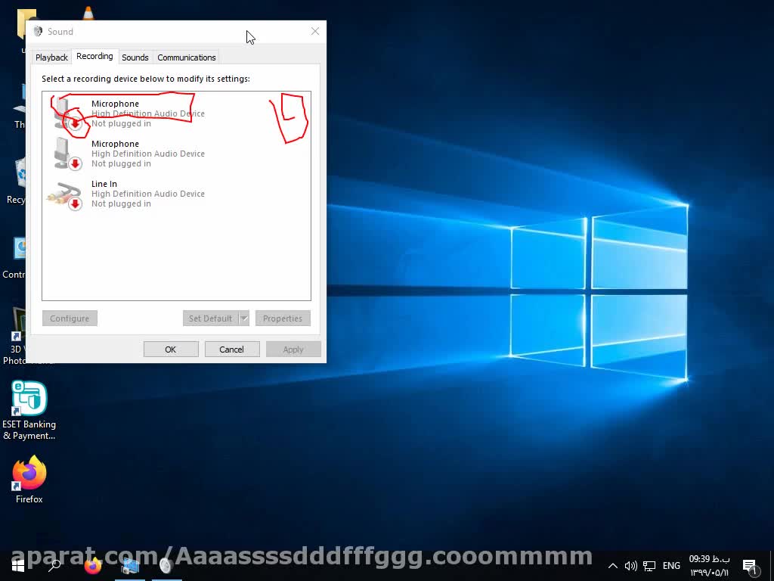Image resolution: width=774 pixels, height=581 pixels.
Task: Open the Windows Start menu
Action: [x=17, y=565]
